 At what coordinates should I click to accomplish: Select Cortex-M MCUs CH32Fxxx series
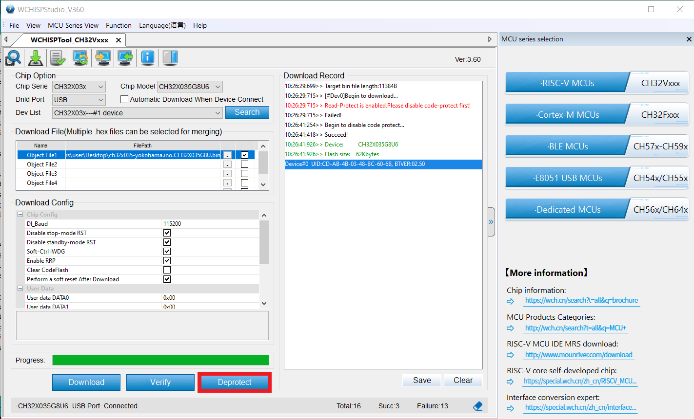click(597, 114)
